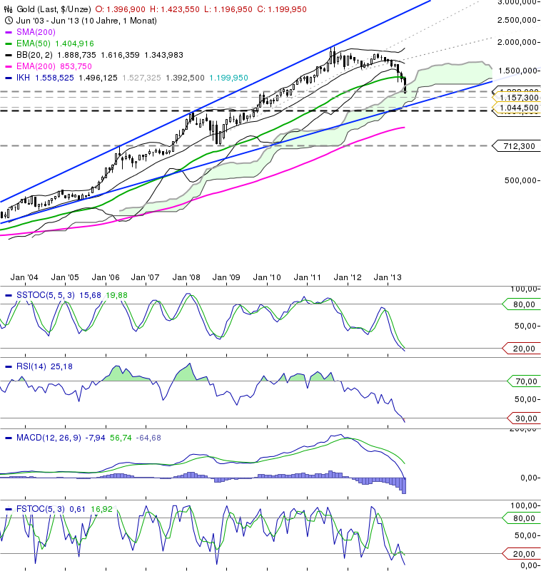Viewport: 541px width, 571px height.
Task: Click the SMA(200) indicator label
Action: (36, 32)
